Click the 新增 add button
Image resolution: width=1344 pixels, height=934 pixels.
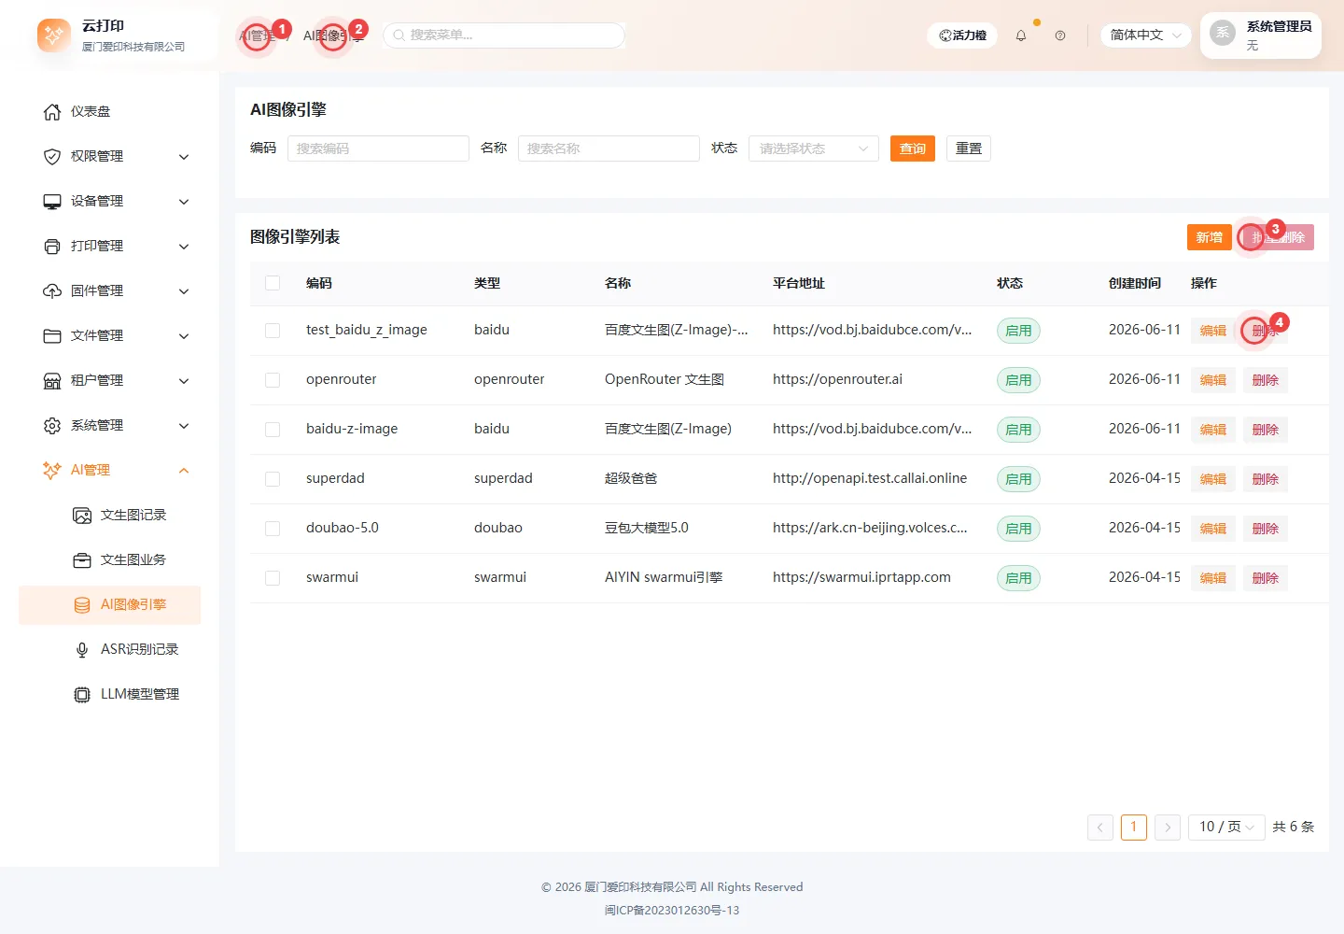1210,237
